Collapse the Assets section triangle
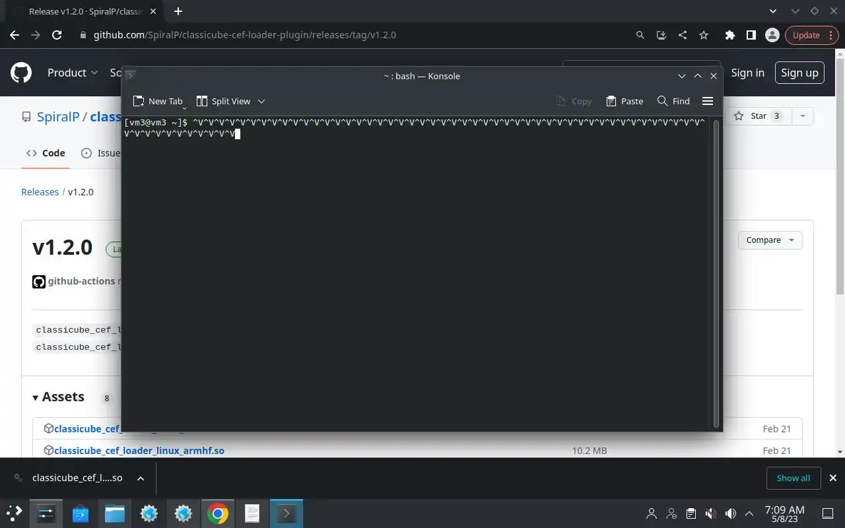The width and height of the screenshot is (845, 528). tap(36, 397)
